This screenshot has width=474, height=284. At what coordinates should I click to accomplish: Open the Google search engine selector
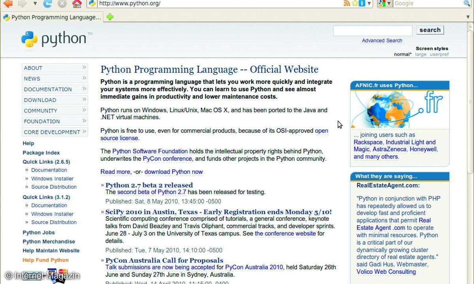(x=385, y=4)
